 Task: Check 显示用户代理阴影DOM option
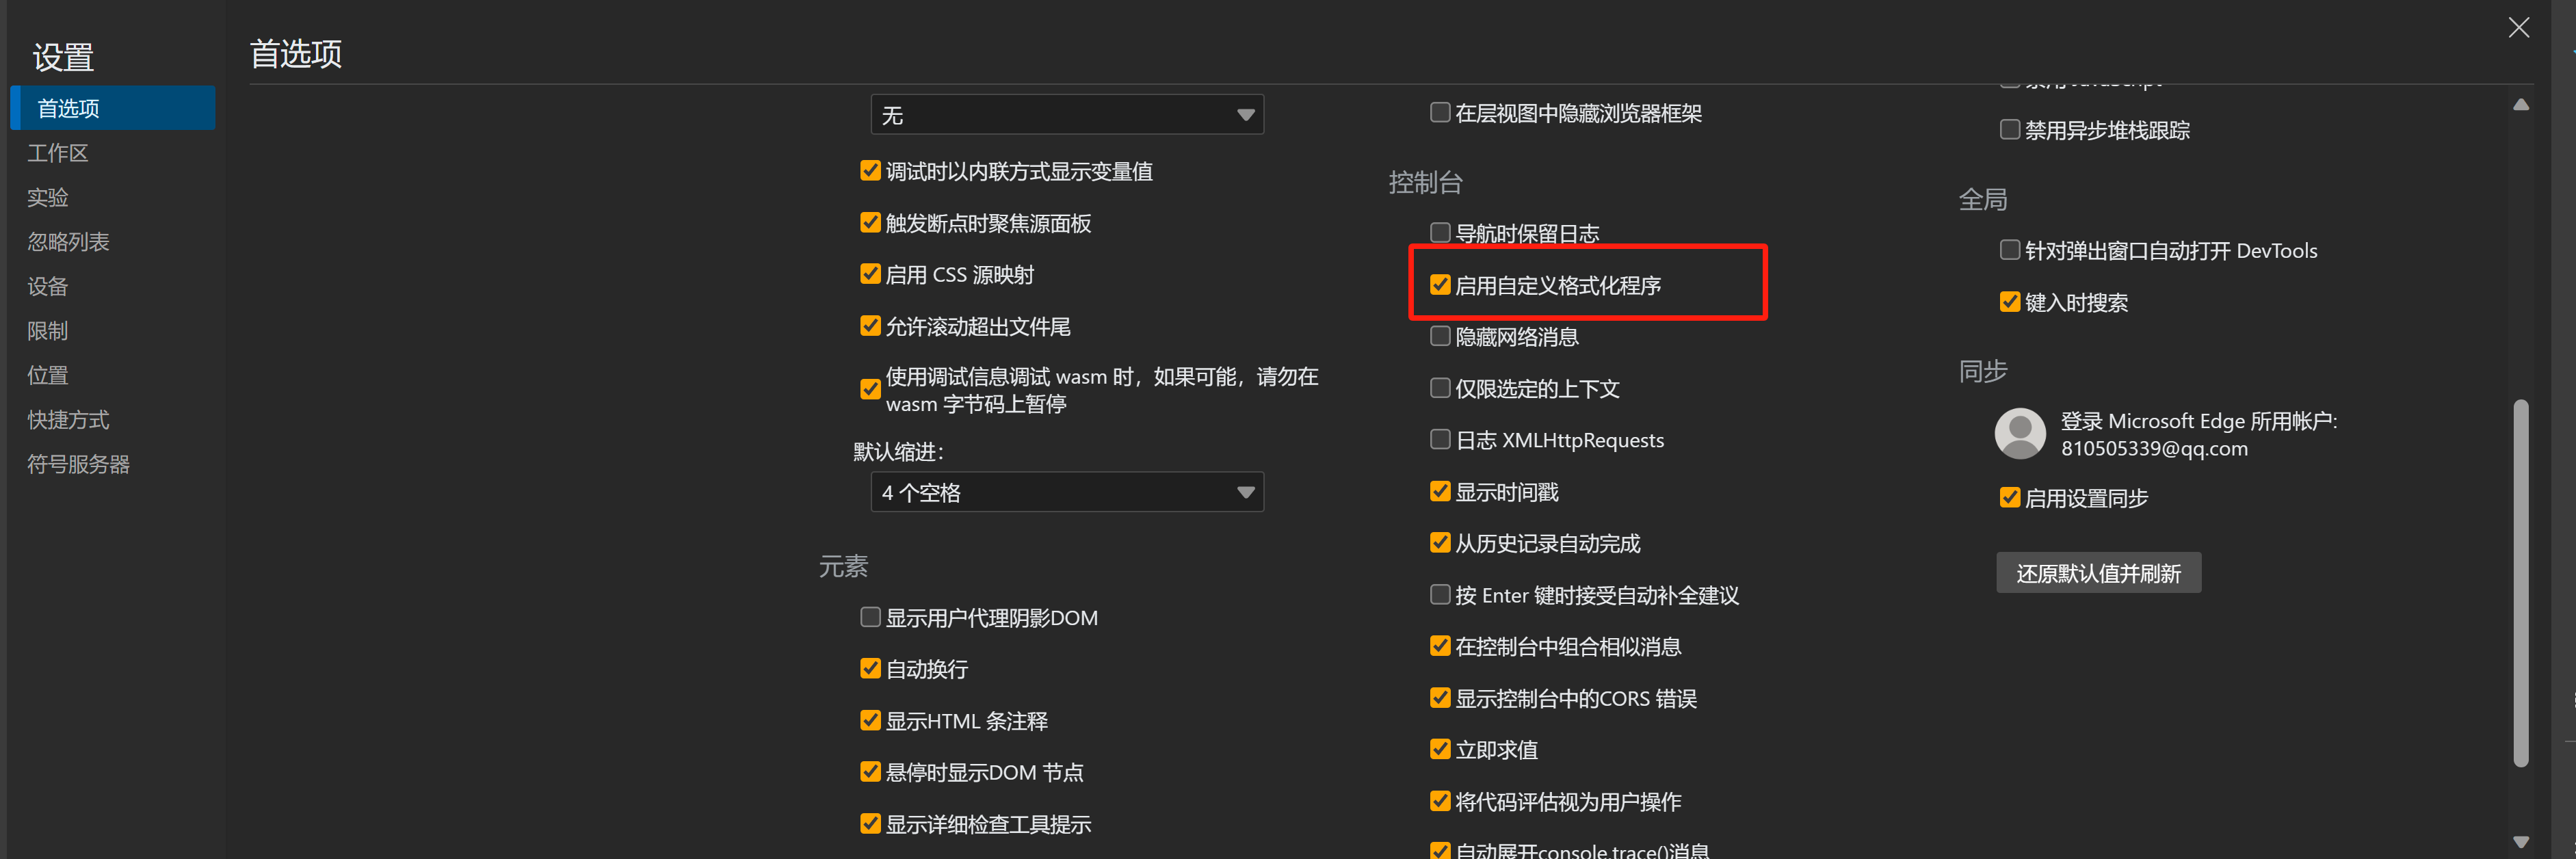pos(870,617)
